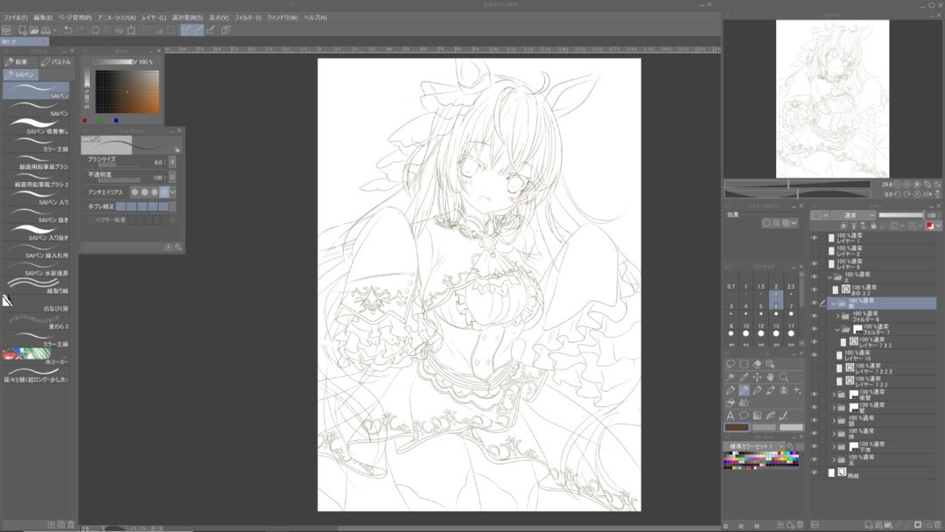Image resolution: width=945 pixels, height=532 pixels.
Task: Toggle visibility of 足 folder
Action: [x=815, y=459]
